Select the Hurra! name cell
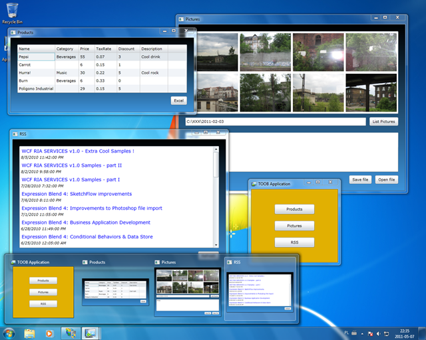Viewport: 426px width, 340px height. point(36,72)
